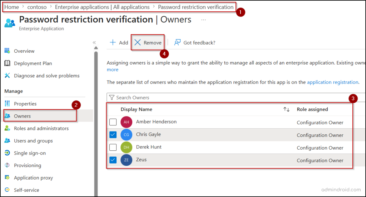Uncheck the Chris Gayle checkbox
Screen dimensions: 366x197
(113, 134)
